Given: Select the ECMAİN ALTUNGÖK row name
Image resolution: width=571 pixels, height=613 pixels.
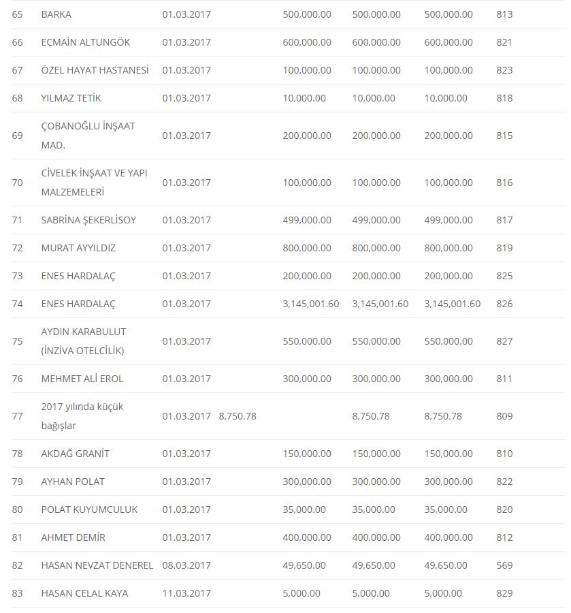Looking at the screenshot, I should (x=85, y=42).
